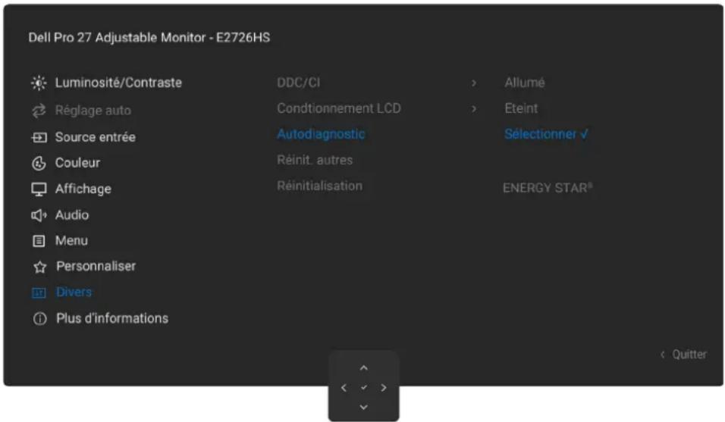The height and width of the screenshot is (422, 725).
Task: Select the Divers menu entry
Action: [x=74, y=292]
